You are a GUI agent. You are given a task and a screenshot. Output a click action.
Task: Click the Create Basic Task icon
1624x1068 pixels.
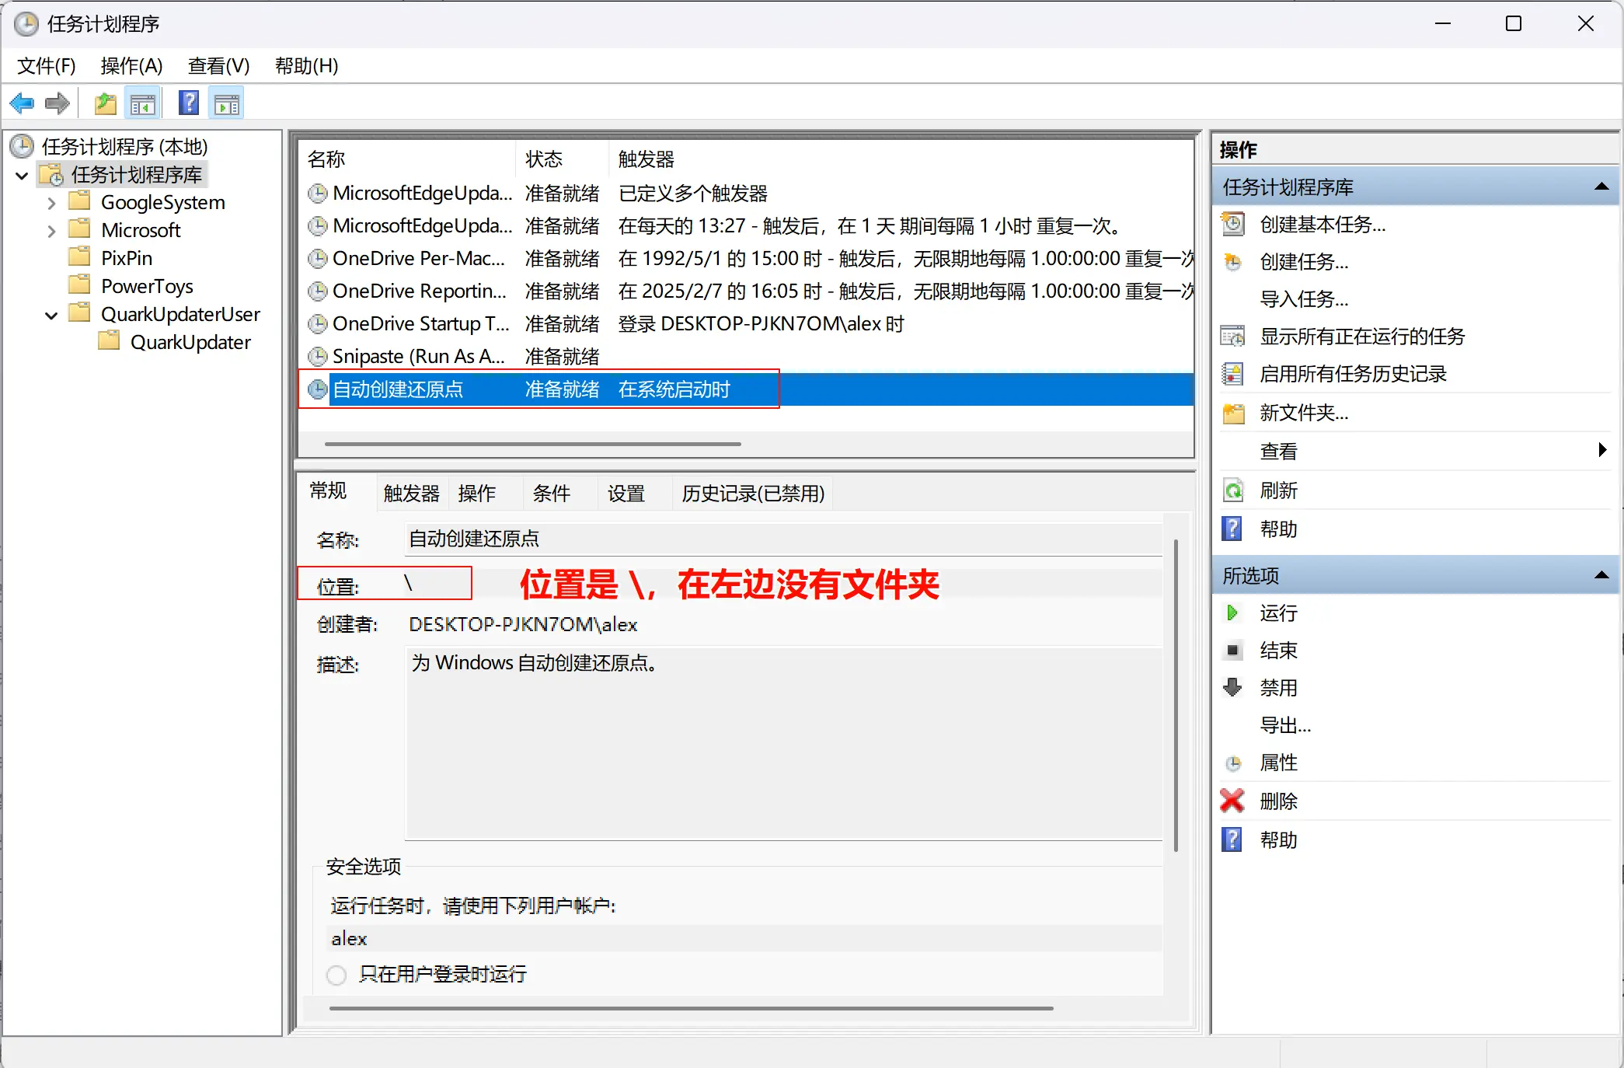click(x=1232, y=225)
